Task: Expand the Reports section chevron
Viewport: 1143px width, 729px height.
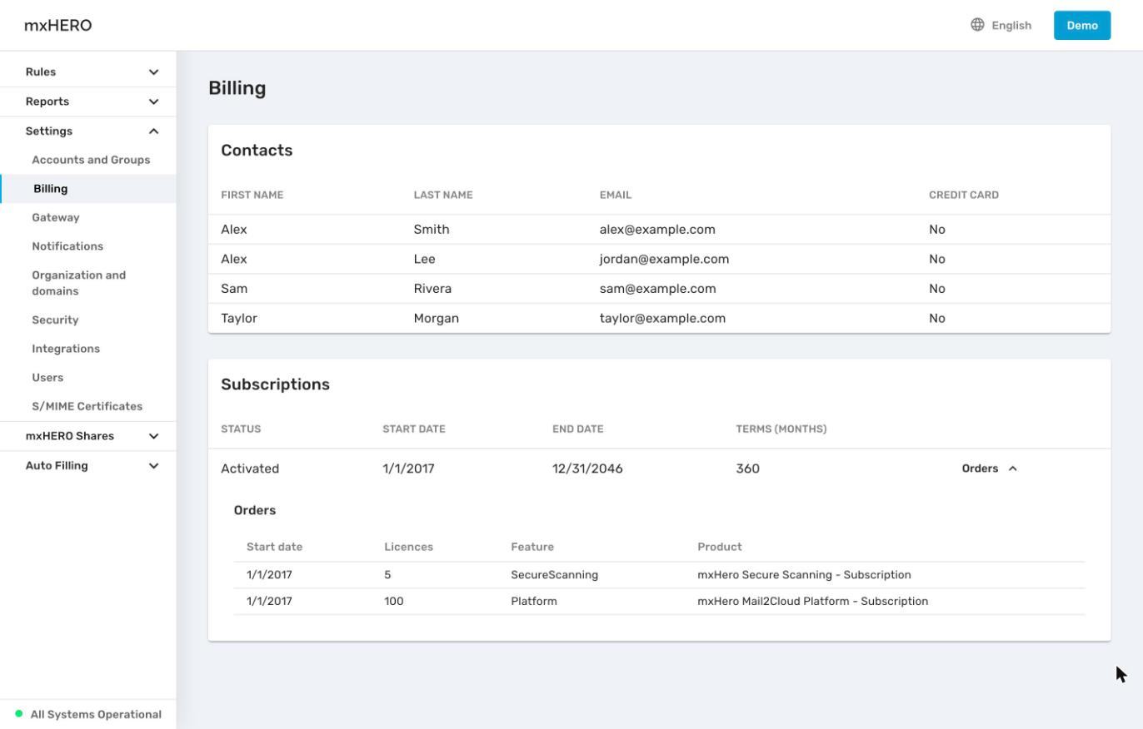Action: 153,102
